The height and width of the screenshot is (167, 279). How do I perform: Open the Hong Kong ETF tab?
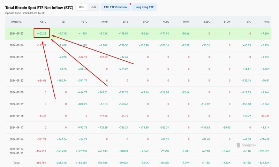click(144, 7)
